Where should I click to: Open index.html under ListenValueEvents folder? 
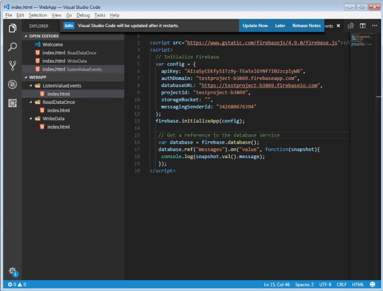pyautogui.click(x=73, y=94)
